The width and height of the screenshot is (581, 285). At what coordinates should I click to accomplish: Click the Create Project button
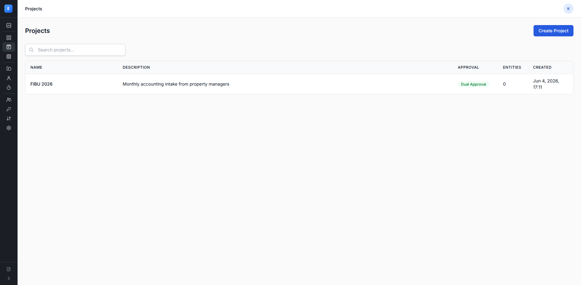pyautogui.click(x=553, y=31)
